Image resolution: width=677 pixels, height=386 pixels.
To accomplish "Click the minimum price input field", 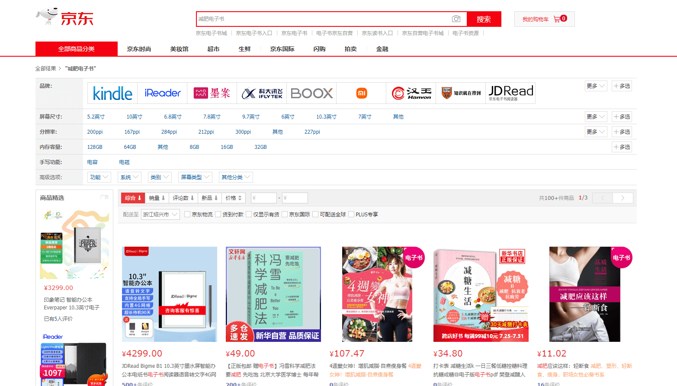I will tap(263, 198).
